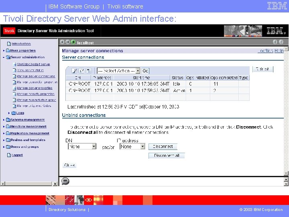The height and width of the screenshot is (217, 289).
Task: Open the DN dropdown set to None
Action: tap(82, 147)
